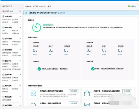Open 手机淘宝店铺 in the sidebar
The image size is (139, 110).
tap(16, 55)
